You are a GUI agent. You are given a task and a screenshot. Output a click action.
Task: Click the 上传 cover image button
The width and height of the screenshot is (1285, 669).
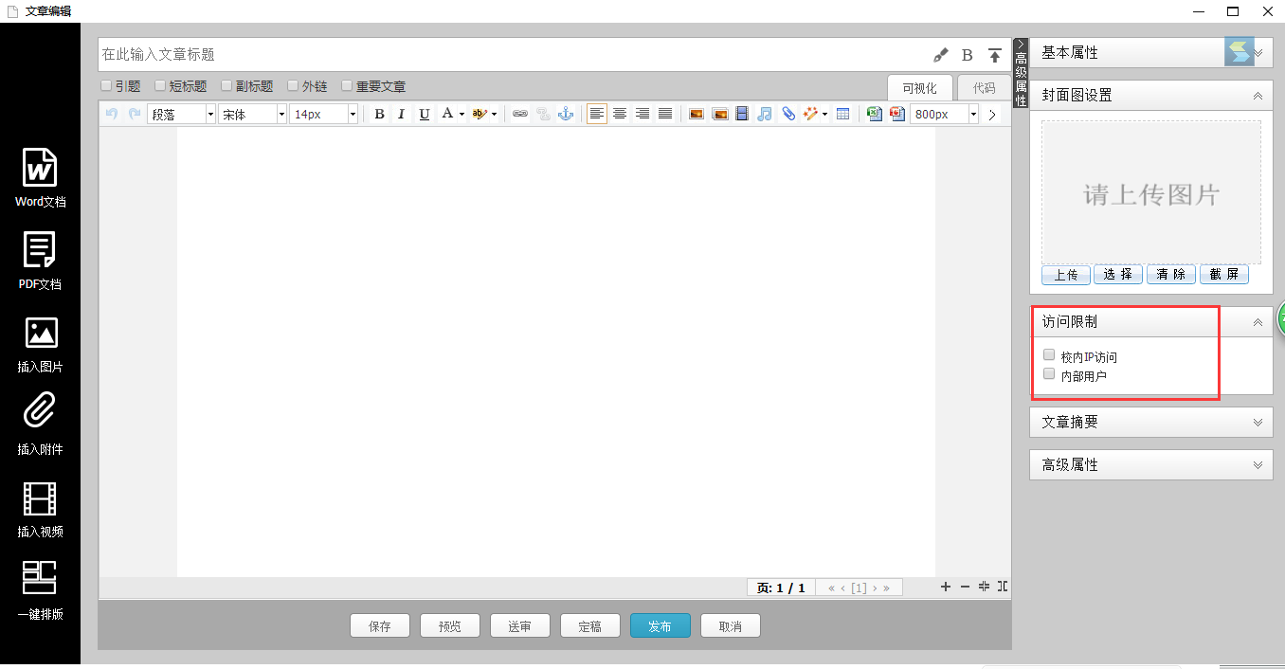[1065, 275]
